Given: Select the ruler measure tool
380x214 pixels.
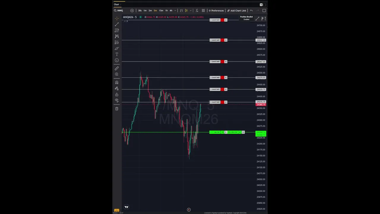Looking at the screenshot, I should pos(117,68).
